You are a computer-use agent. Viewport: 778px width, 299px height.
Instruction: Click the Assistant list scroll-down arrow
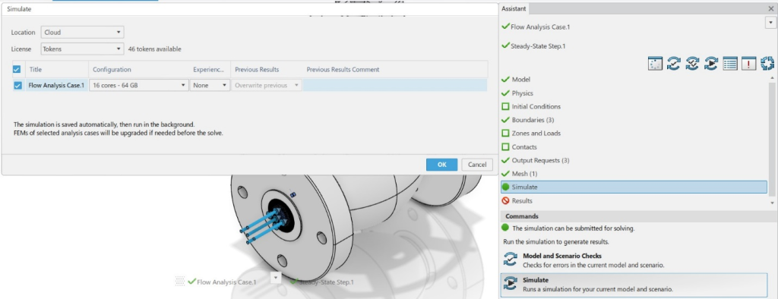(x=772, y=203)
